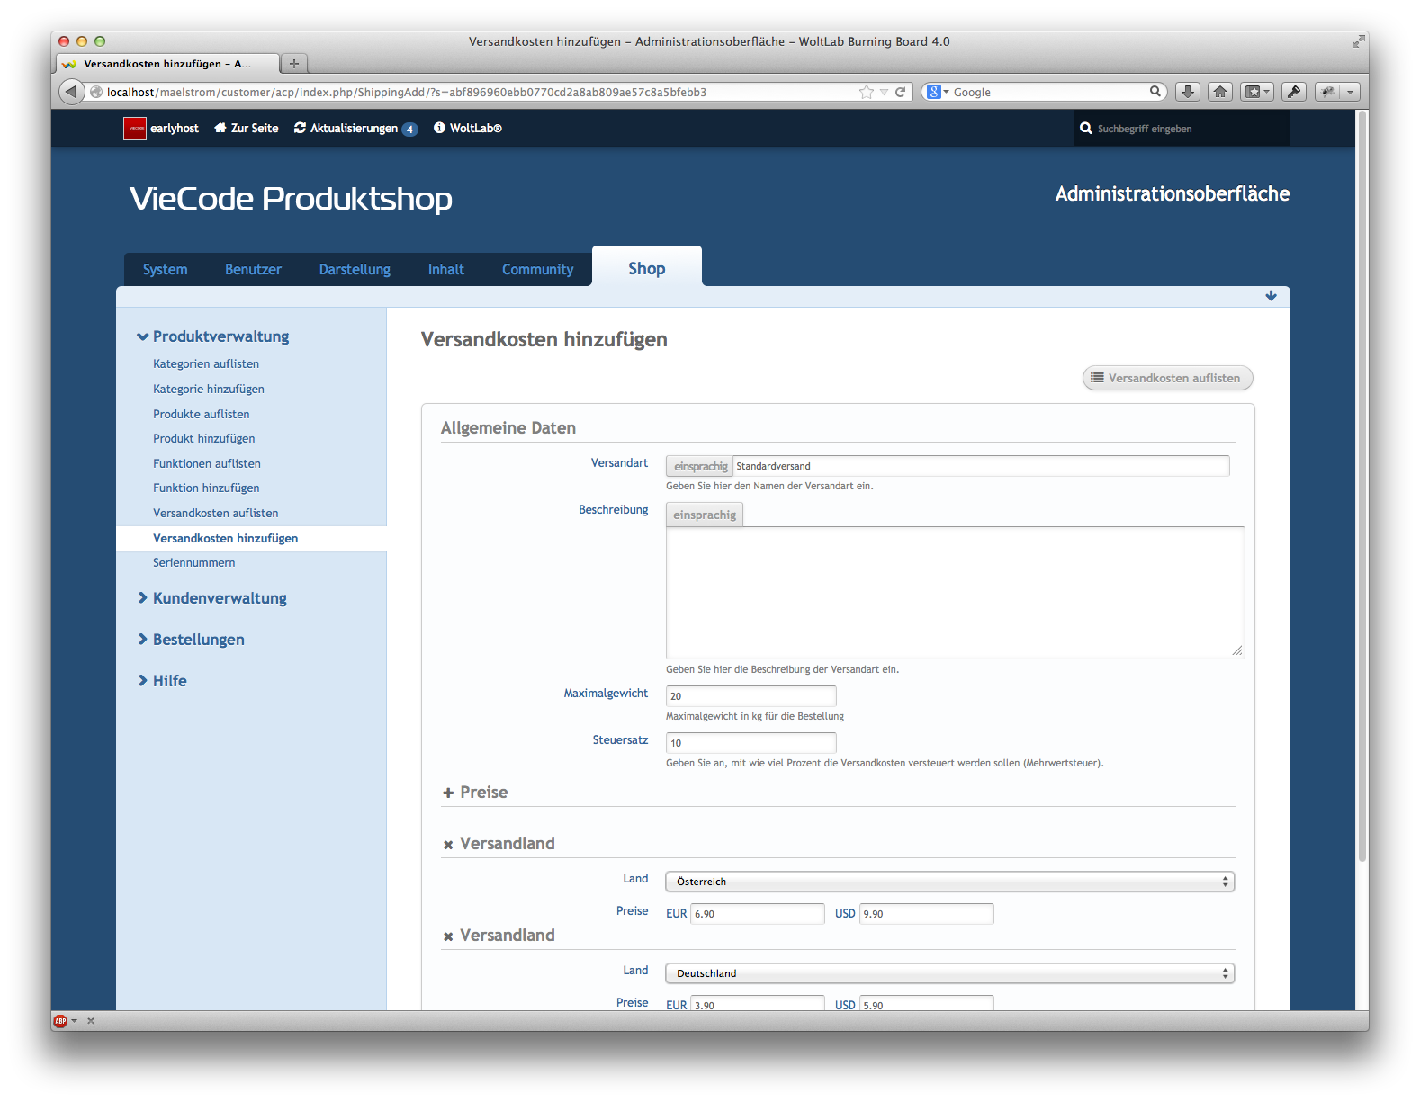This screenshot has width=1420, height=1102.
Task: Expand the Kundenverwaltung sidebar section
Action: 220,598
